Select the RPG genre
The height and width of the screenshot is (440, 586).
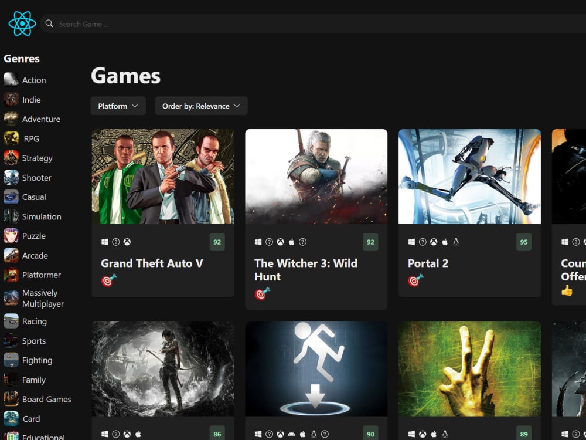[32, 138]
